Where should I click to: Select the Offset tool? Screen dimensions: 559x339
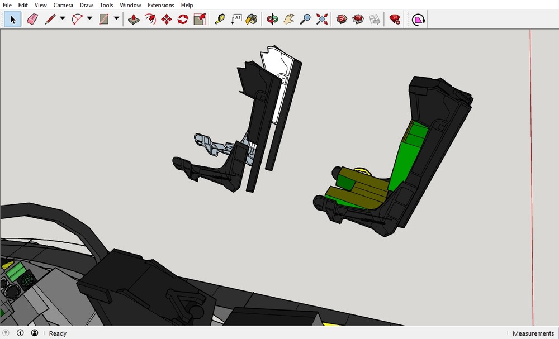[x=200, y=19]
